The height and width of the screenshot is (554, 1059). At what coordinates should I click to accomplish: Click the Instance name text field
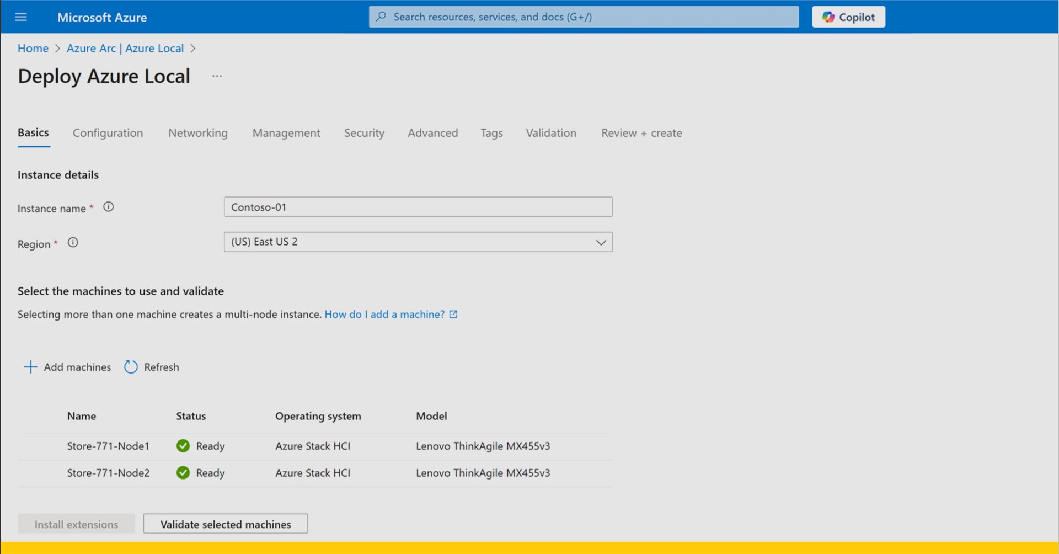[418, 207]
